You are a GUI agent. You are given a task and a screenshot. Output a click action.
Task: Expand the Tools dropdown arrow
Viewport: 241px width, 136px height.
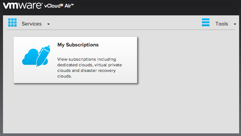pyautogui.click(x=235, y=24)
